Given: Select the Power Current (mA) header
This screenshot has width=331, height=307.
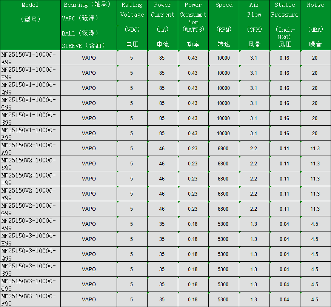Looking at the screenshot, I should point(163,25).
